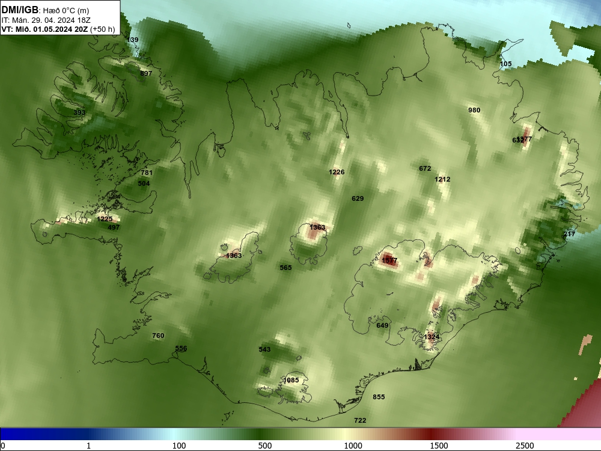Click the map value '105'
Screen dimensions: 601x451
tap(505, 64)
